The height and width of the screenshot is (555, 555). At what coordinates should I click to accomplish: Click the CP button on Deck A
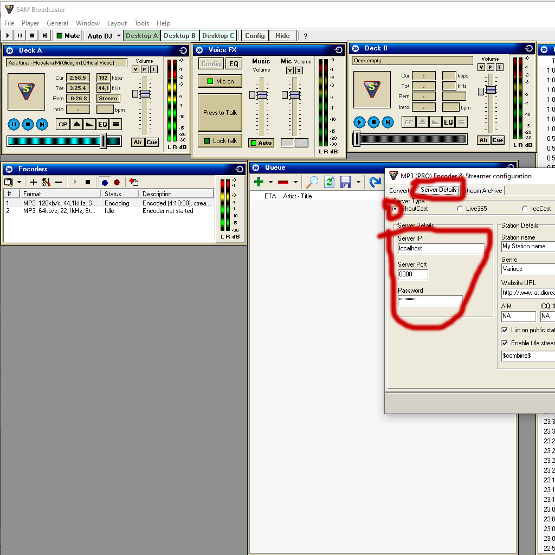(63, 124)
